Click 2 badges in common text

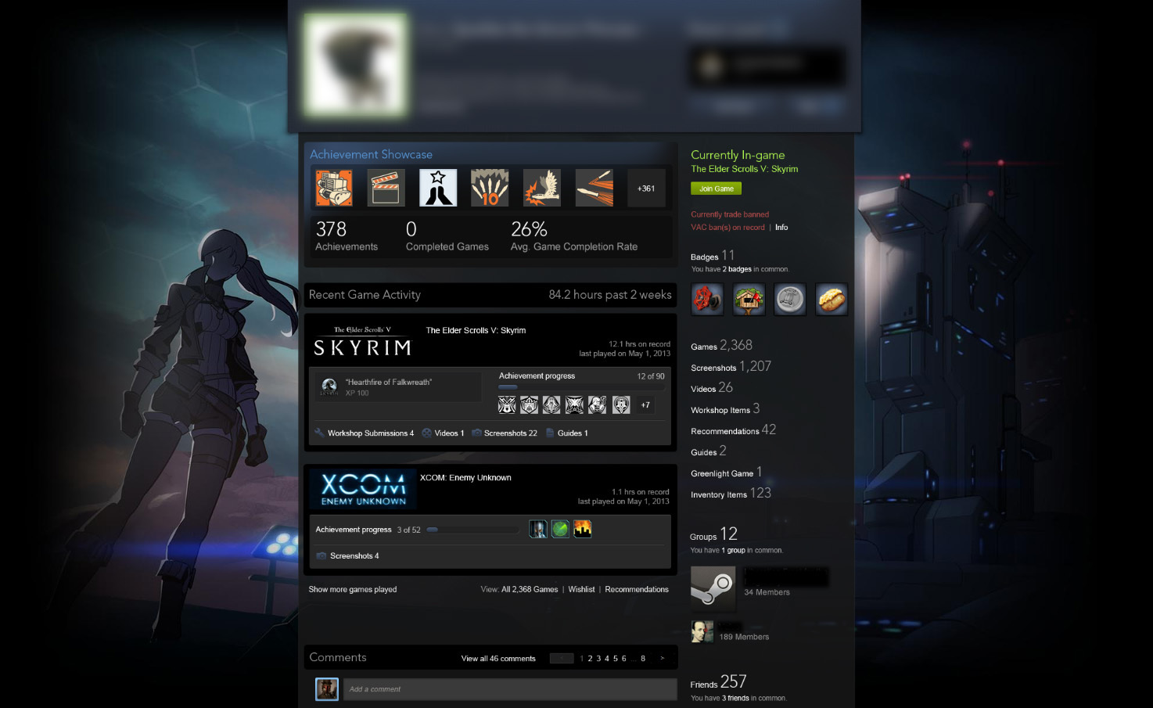737,269
